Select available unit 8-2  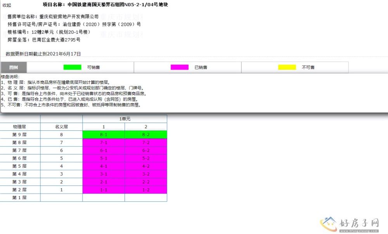click(x=146, y=135)
